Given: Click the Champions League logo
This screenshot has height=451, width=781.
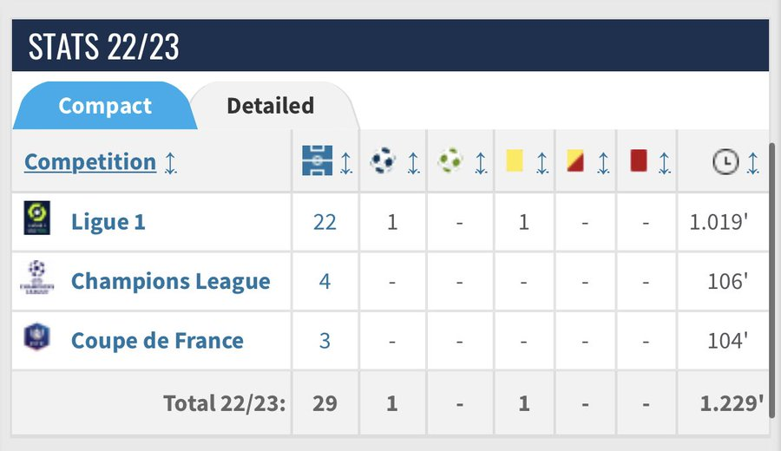Looking at the screenshot, I should point(36,278).
